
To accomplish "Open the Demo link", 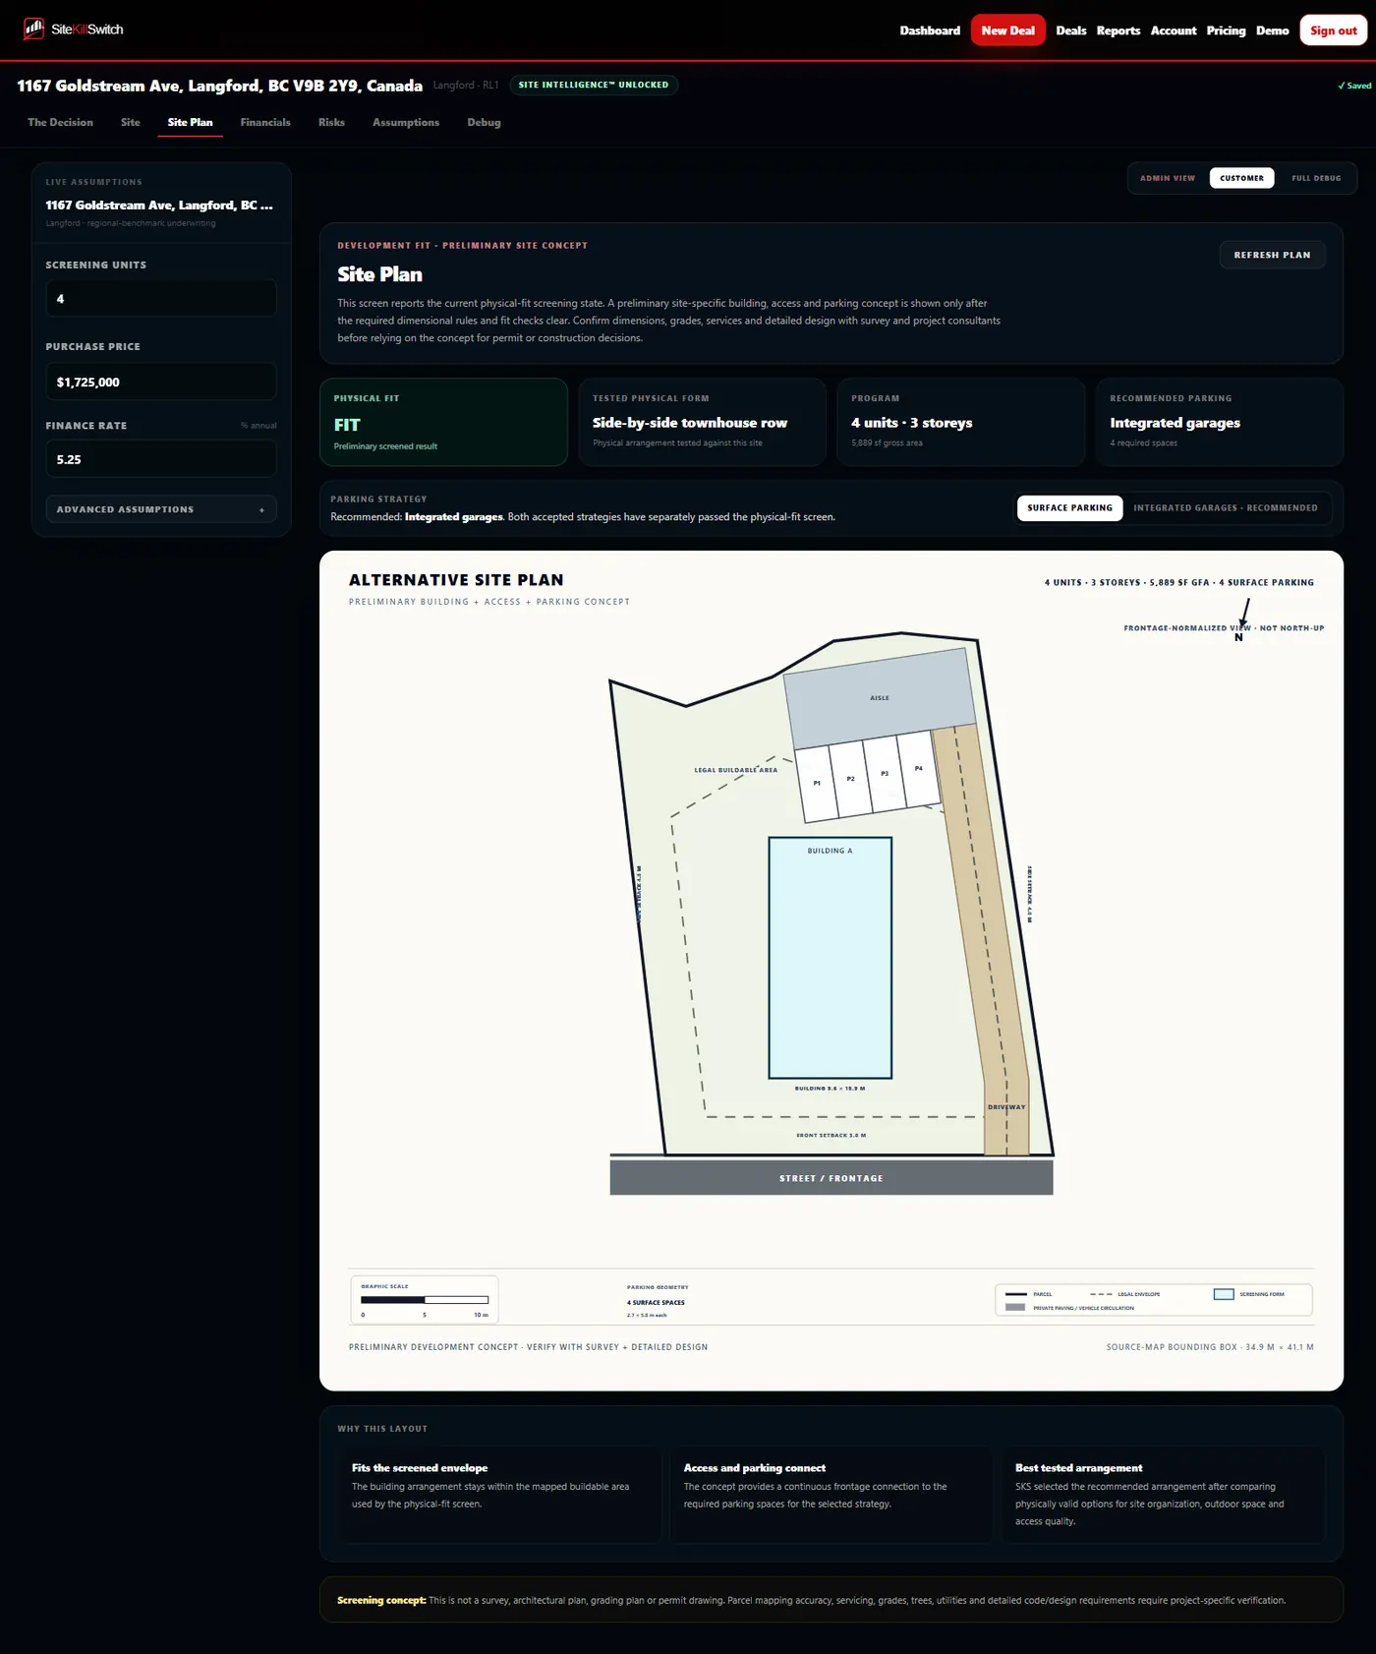I will [1272, 30].
